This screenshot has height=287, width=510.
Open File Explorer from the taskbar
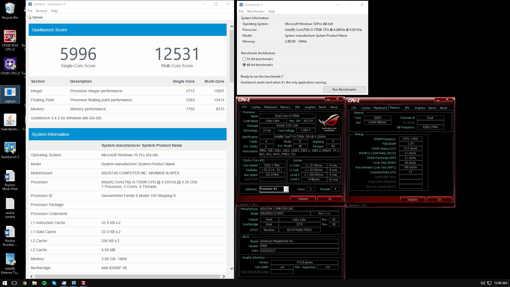35,283
